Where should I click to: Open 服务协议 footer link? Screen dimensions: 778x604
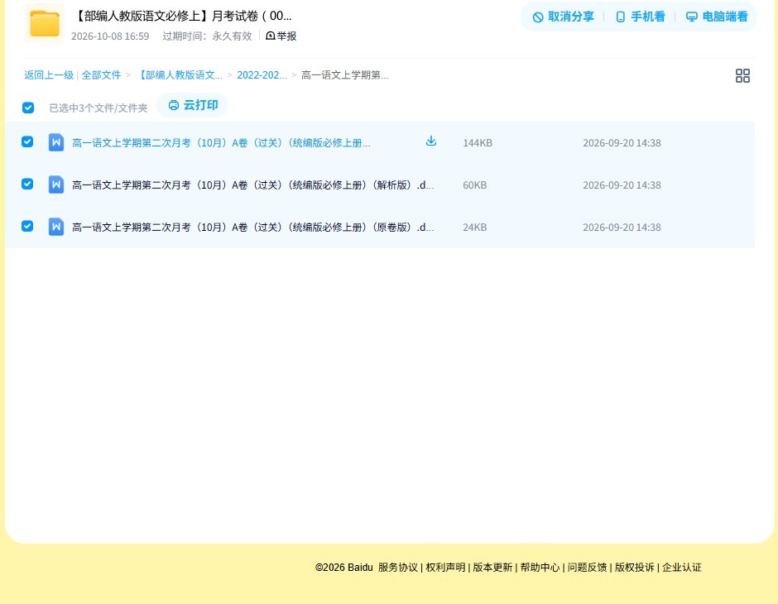click(398, 568)
